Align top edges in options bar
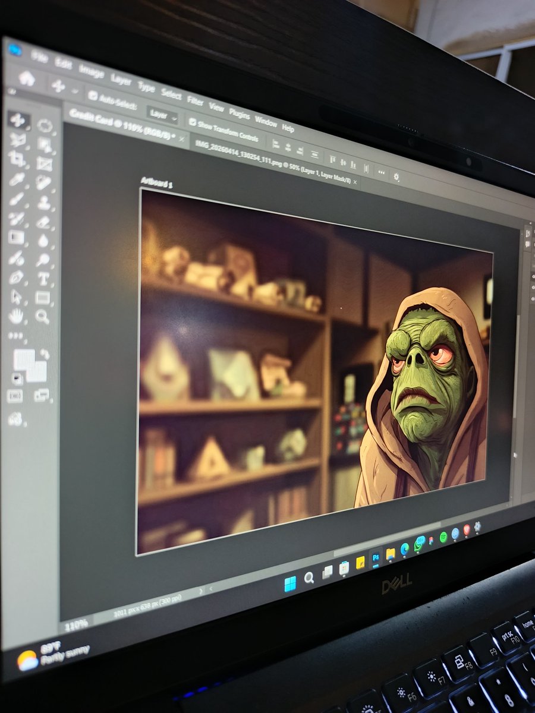535x713 pixels. tap(332, 159)
